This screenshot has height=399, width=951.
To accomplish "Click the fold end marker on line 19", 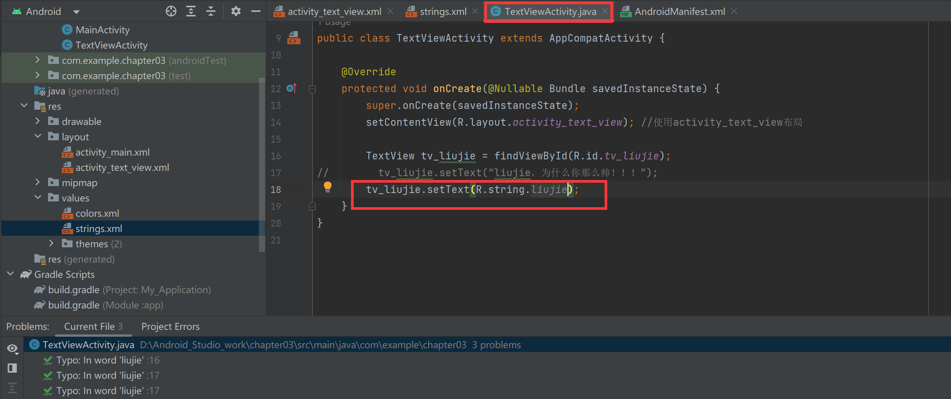I will [x=312, y=206].
